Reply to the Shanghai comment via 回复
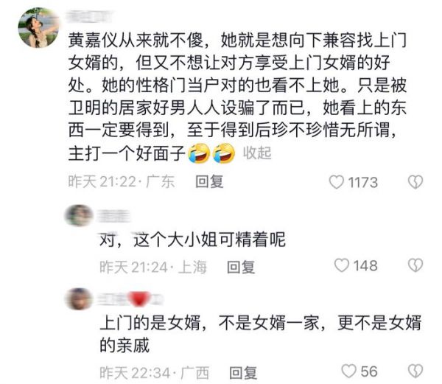 click(x=241, y=267)
